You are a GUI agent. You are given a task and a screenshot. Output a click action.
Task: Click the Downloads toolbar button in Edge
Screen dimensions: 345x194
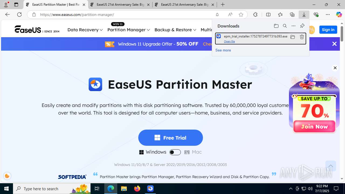click(304, 15)
